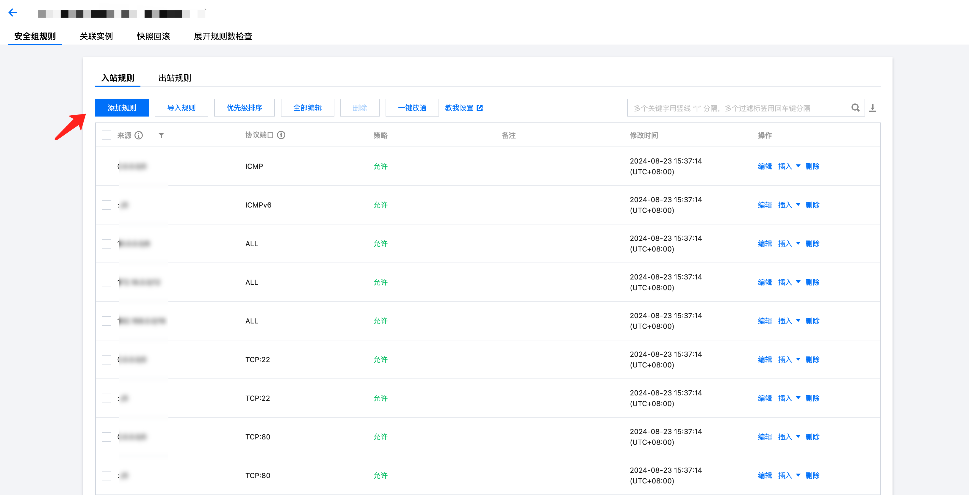969x495 pixels.
Task: Click external link icon beside 教我设置
Action: pyautogui.click(x=480, y=108)
